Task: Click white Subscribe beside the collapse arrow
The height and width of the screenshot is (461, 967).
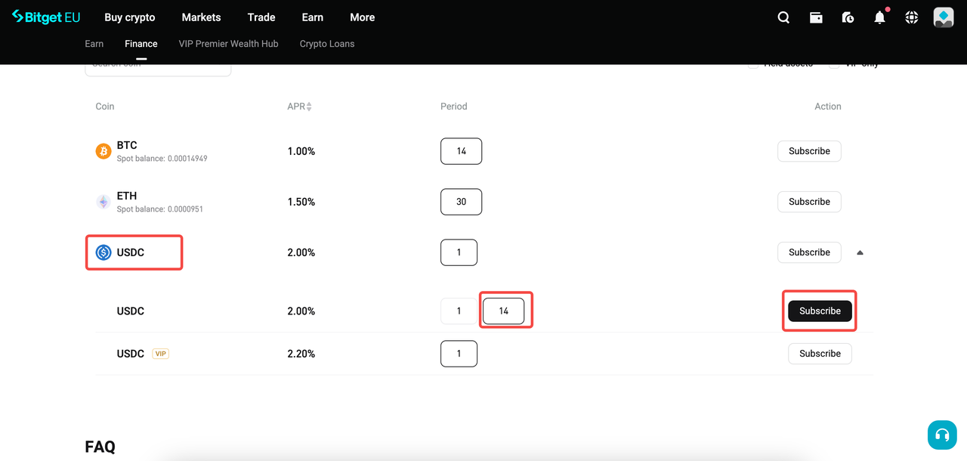Action: pyautogui.click(x=809, y=252)
